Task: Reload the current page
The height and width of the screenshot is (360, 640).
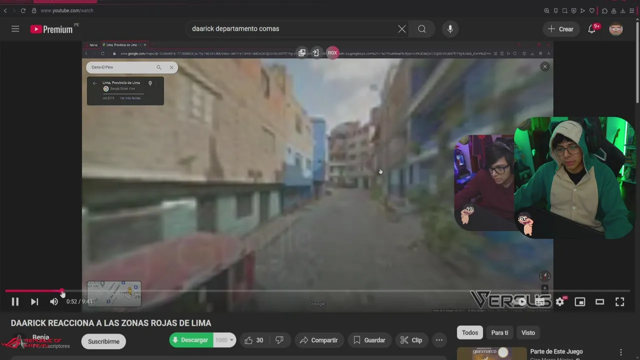Action: [23, 10]
